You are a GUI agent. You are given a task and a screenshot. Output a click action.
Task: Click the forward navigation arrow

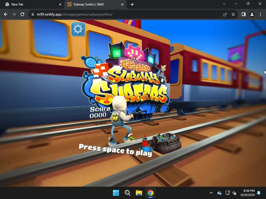coord(14,15)
